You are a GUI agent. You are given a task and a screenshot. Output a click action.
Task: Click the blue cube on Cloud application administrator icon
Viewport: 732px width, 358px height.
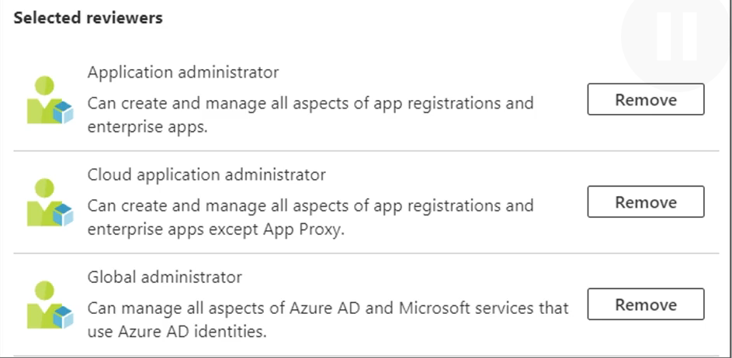[61, 215]
